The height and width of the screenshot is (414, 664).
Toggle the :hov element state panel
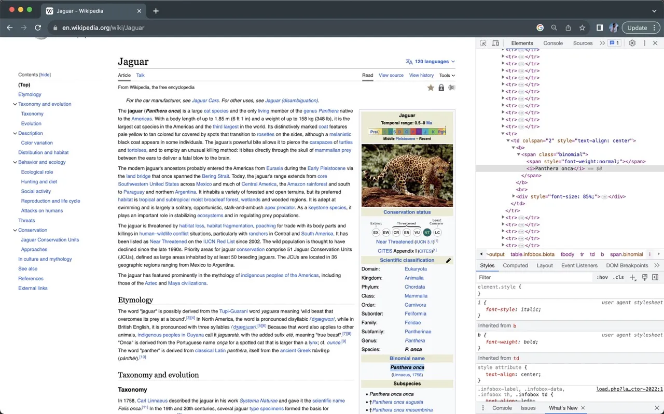point(602,277)
